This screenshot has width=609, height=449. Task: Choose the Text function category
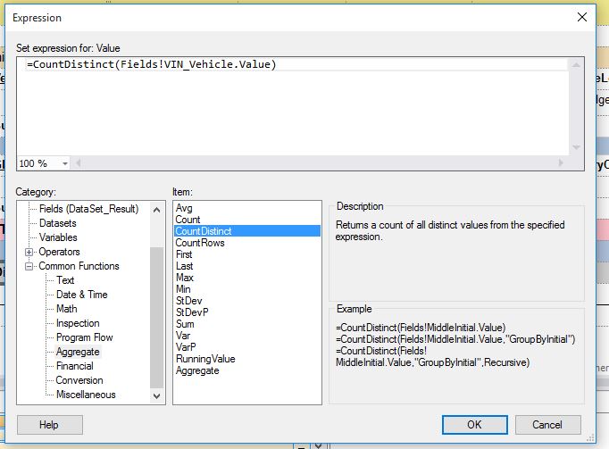[x=65, y=280]
